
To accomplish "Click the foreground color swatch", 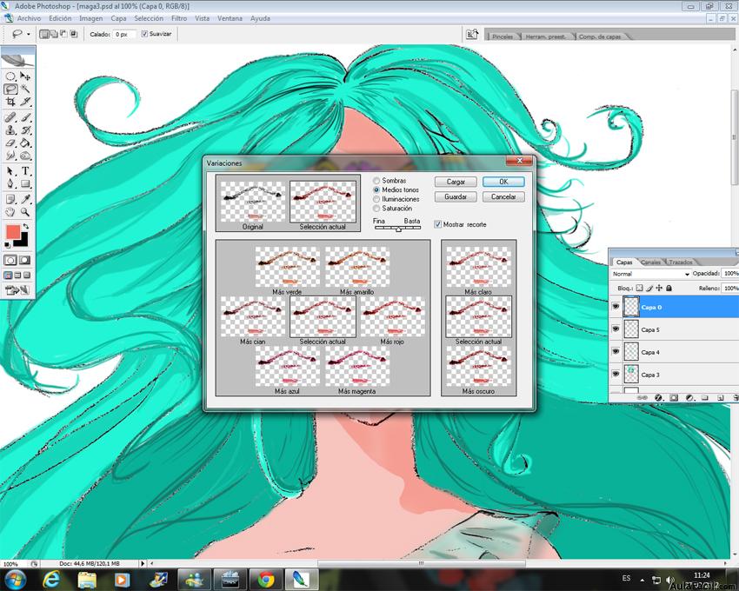I will coord(13,232).
